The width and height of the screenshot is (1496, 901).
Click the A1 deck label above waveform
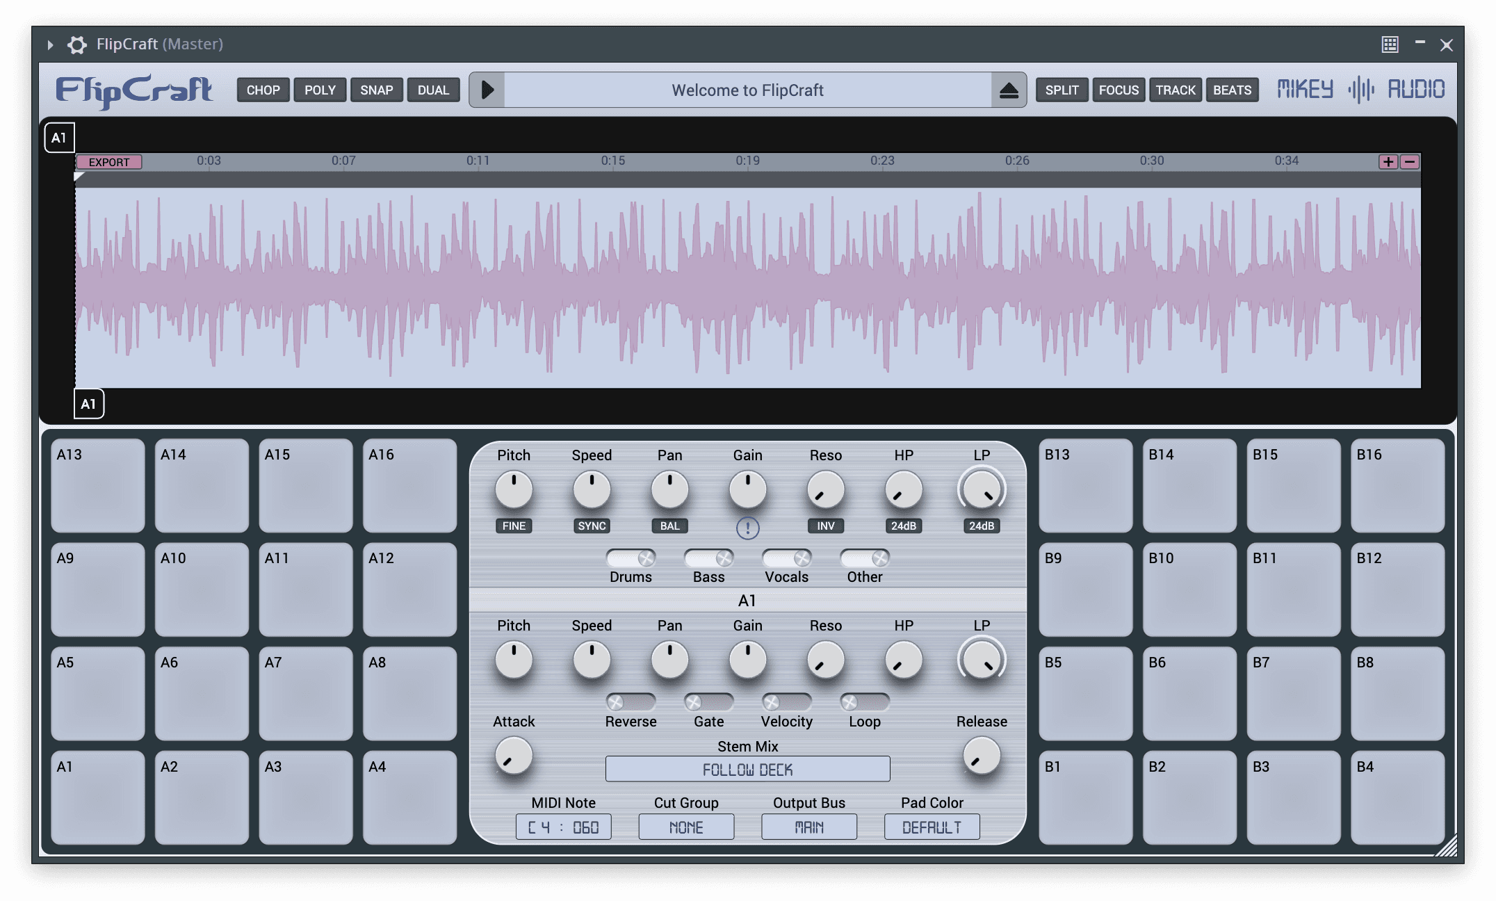(x=59, y=138)
